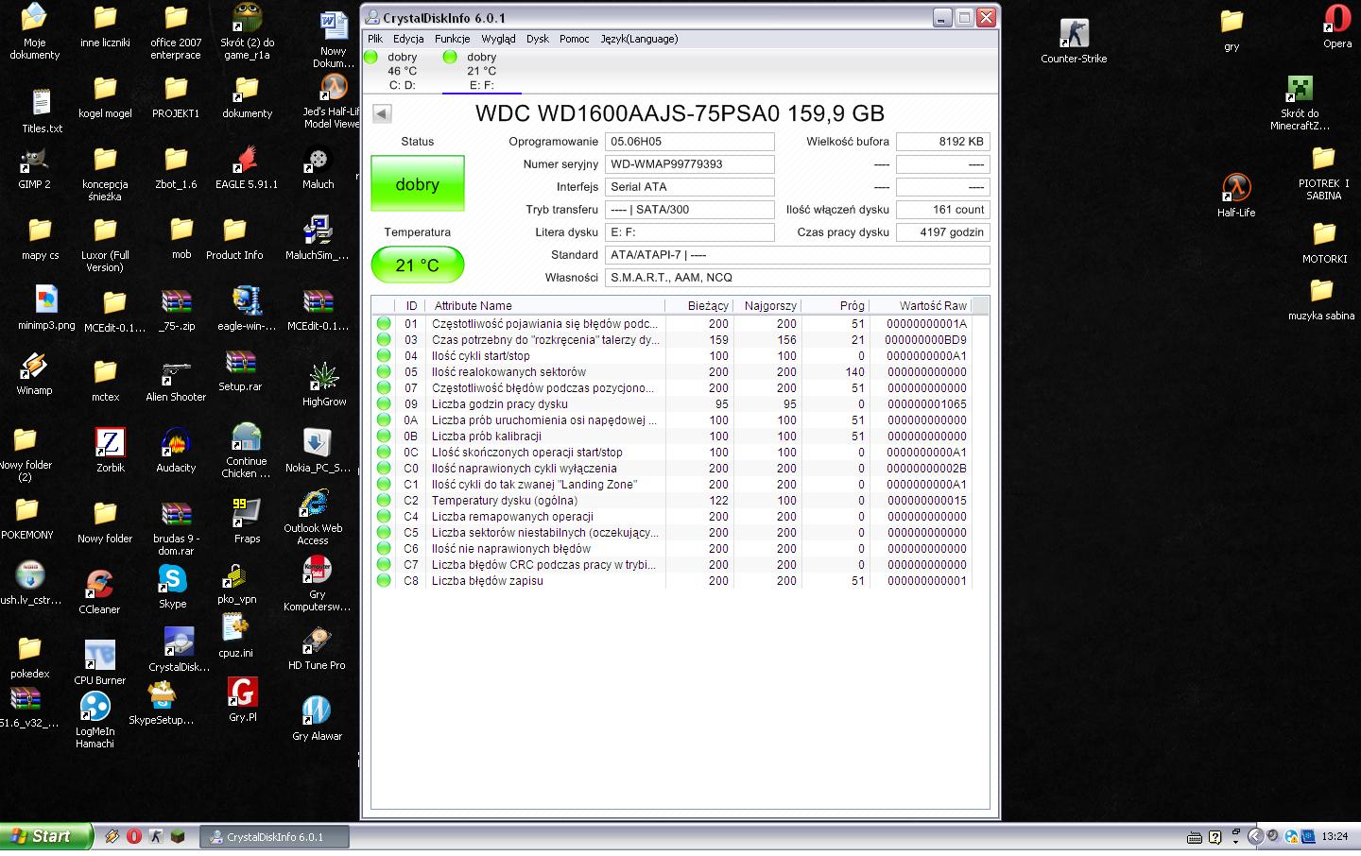Open the CCleaner desktop icon
Image resolution: width=1361 pixels, height=856 pixels.
tap(99, 592)
